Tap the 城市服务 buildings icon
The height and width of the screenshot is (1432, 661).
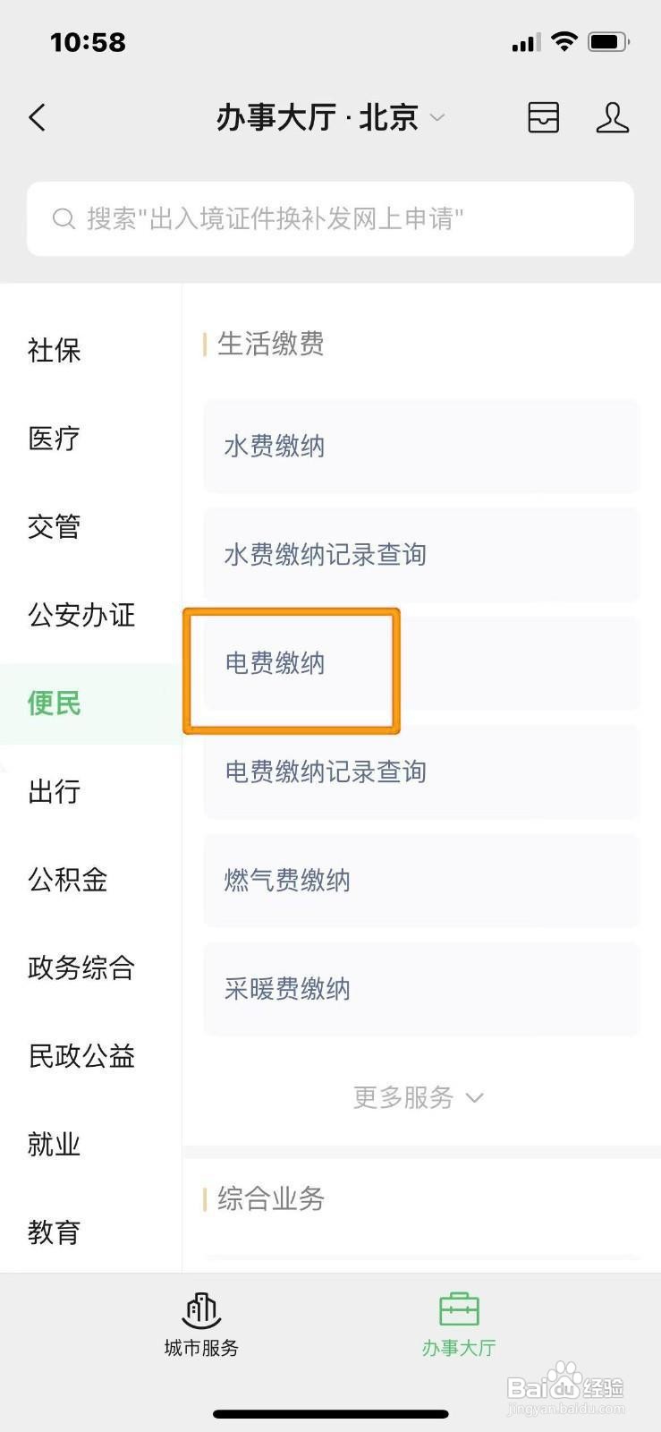tap(201, 1311)
